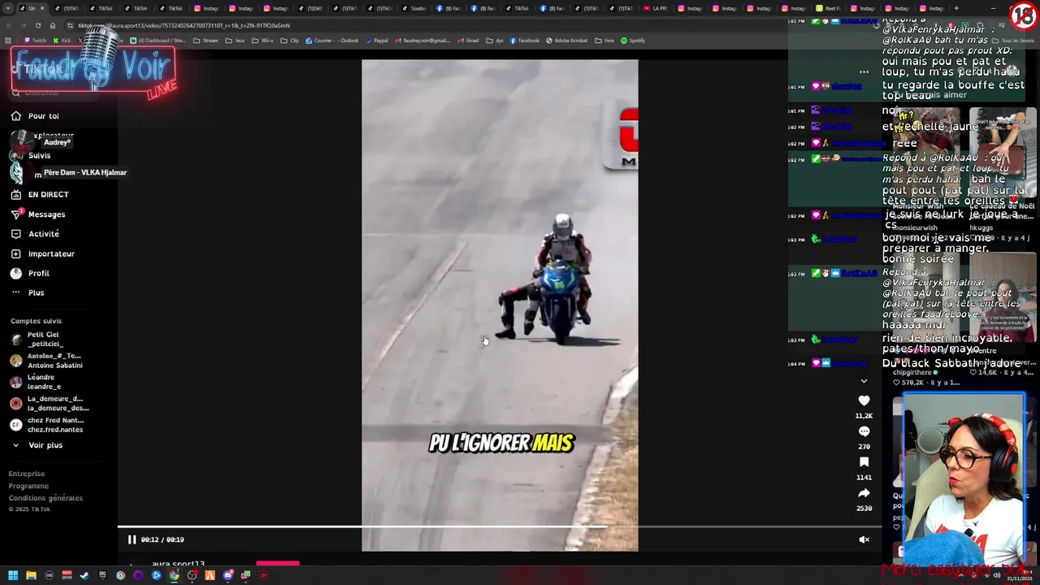Open the three-dot video options menu
1040x585 pixels.
coord(864,72)
